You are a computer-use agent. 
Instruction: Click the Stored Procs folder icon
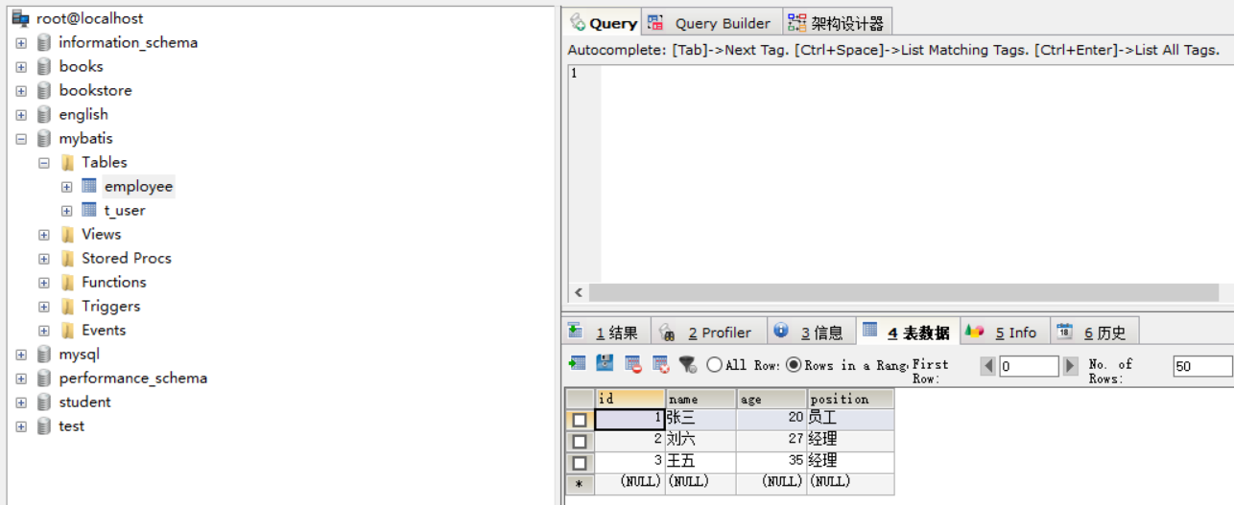click(x=67, y=258)
